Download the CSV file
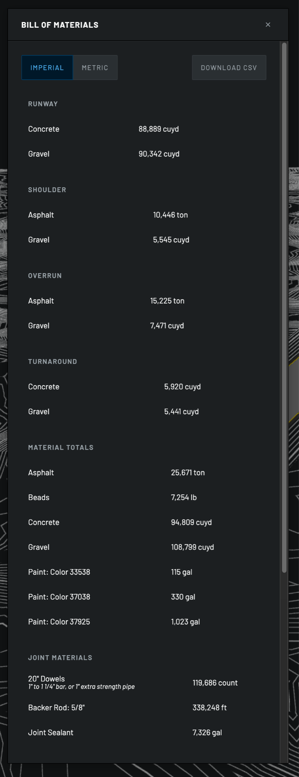The width and height of the screenshot is (299, 777). coord(229,68)
